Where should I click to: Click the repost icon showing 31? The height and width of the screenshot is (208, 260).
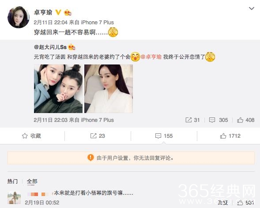[x=192, y=120]
